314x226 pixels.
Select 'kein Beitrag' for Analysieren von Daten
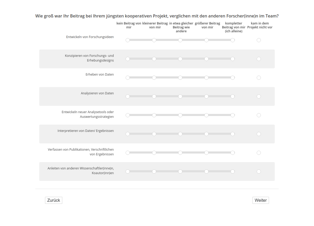point(128,96)
